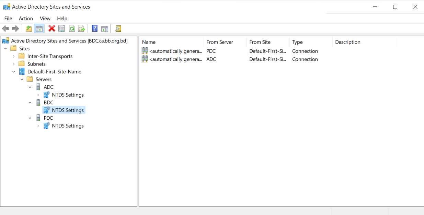Go up one level with the folder icon
Image resolution: width=424 pixels, height=215 pixels.
29,29
